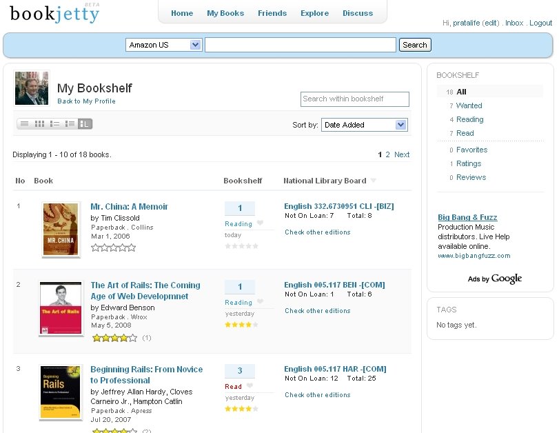Mark Mr. China as favorite heart
The height and width of the screenshot is (433, 559).
pos(260,223)
